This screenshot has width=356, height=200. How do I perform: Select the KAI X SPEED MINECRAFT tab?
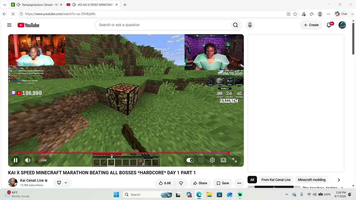pos(92,5)
